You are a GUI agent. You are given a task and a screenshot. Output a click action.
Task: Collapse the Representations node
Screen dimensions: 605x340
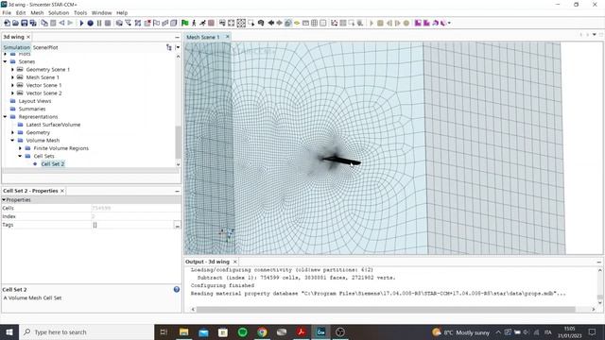(x=5, y=117)
